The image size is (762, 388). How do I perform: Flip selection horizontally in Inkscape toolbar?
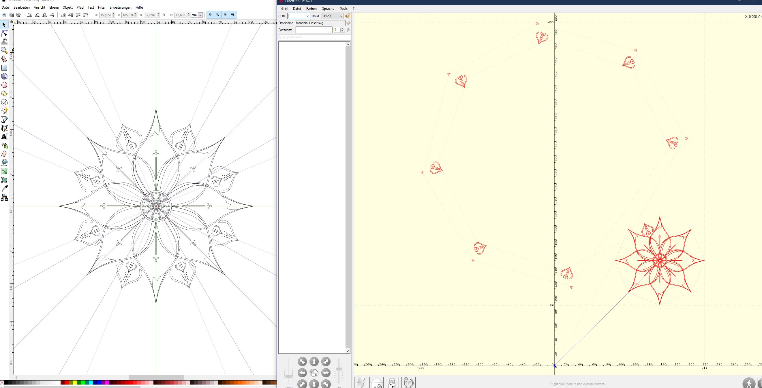[45, 15]
